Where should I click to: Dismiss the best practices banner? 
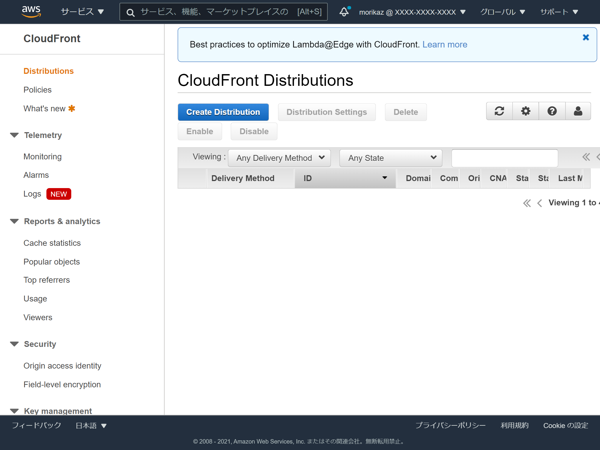pyautogui.click(x=586, y=37)
